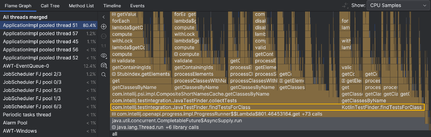Expand the java.lang.Thread.run library calls frame

coord(114,127)
